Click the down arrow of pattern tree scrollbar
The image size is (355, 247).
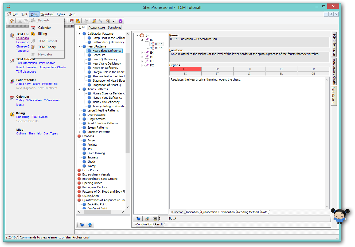[x=127, y=207]
